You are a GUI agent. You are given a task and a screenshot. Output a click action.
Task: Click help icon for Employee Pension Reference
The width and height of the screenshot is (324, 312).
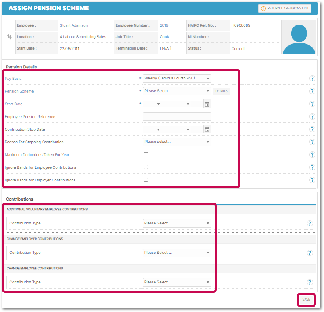click(312, 117)
